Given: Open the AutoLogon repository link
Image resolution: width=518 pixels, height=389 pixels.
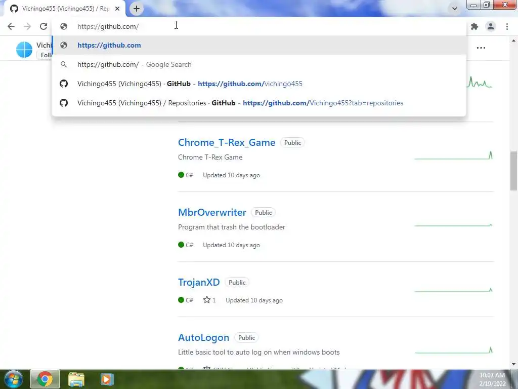Looking at the screenshot, I should click(x=203, y=337).
